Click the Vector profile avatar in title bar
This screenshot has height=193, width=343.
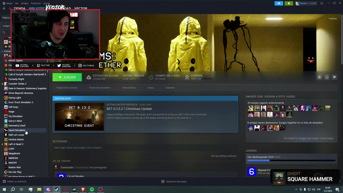click(x=297, y=3)
